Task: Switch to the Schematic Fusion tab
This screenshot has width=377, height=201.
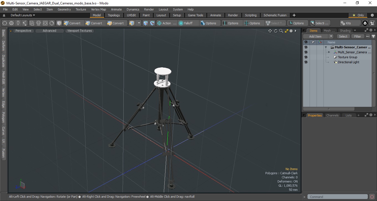Action: 275,15
